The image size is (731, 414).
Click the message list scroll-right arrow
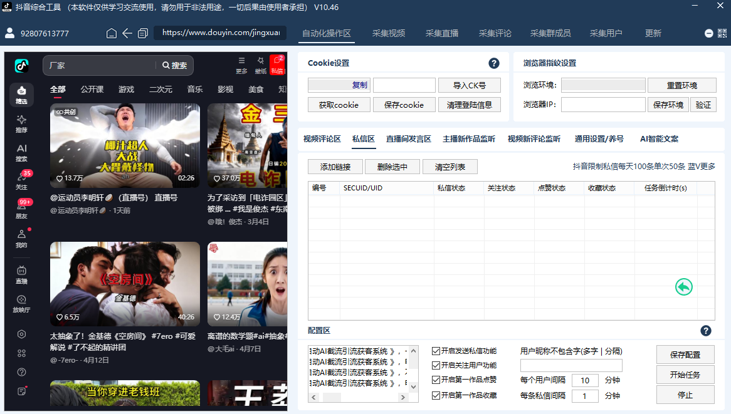[402, 397]
